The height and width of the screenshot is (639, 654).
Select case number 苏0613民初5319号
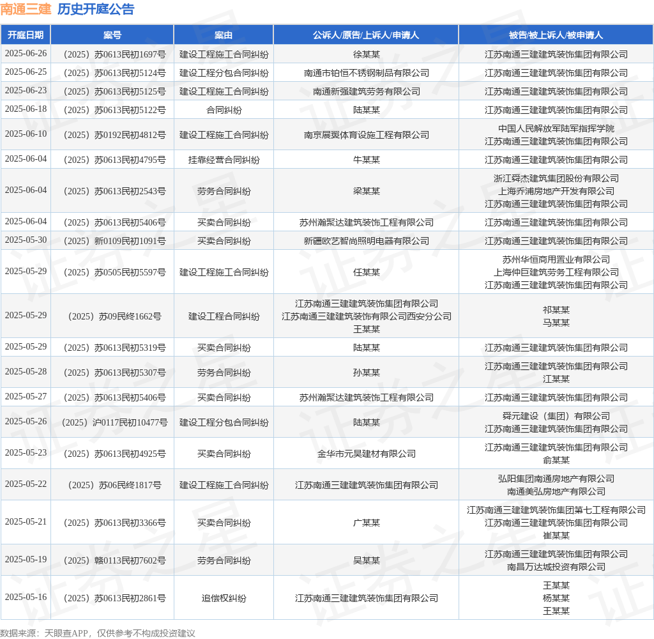click(115, 348)
